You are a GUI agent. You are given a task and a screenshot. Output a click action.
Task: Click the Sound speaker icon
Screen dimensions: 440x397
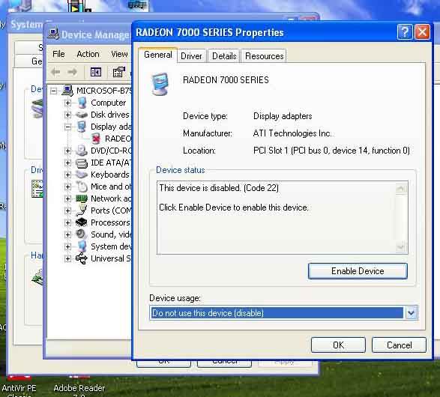click(82, 234)
